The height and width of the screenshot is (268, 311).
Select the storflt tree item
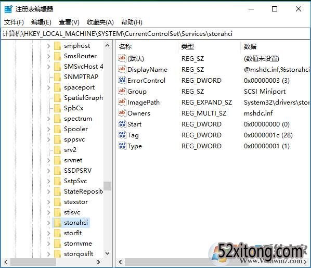pos(73,233)
